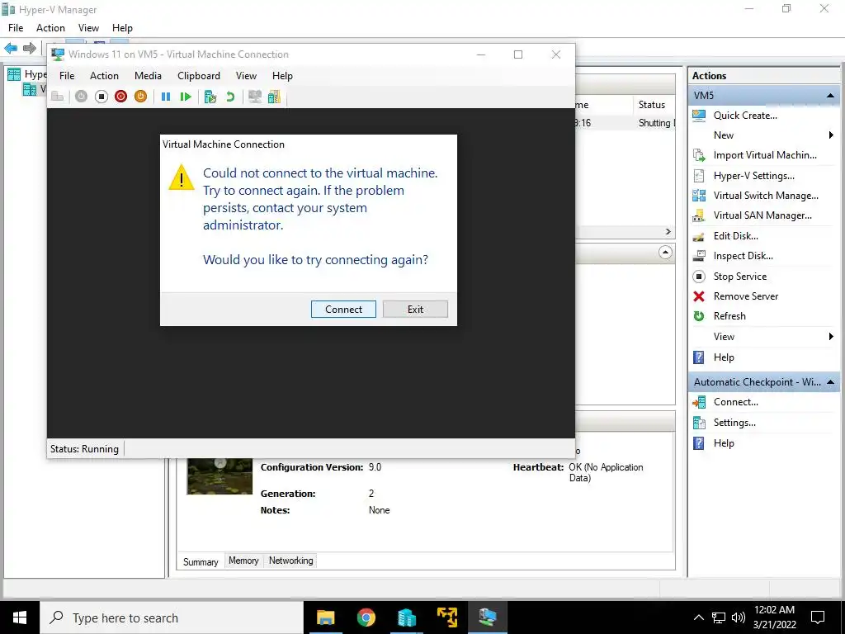Click the orange Save state icon
The width and height of the screenshot is (845, 634).
pos(140,97)
